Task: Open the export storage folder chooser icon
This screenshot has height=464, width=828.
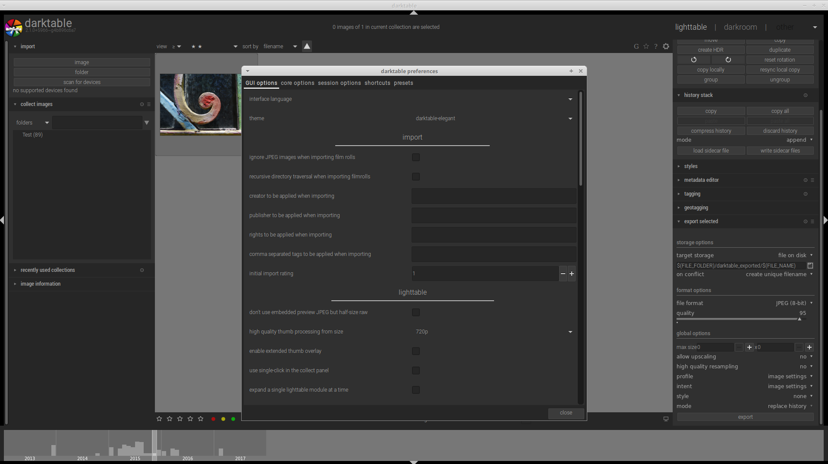Action: click(810, 266)
